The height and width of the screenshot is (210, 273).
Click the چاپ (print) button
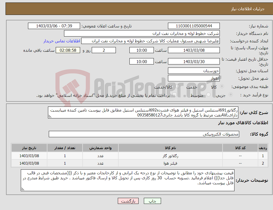coord(152,201)
